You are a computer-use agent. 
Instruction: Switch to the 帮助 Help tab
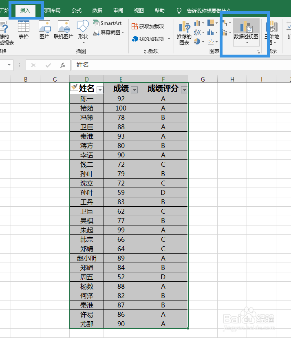coord(160,11)
